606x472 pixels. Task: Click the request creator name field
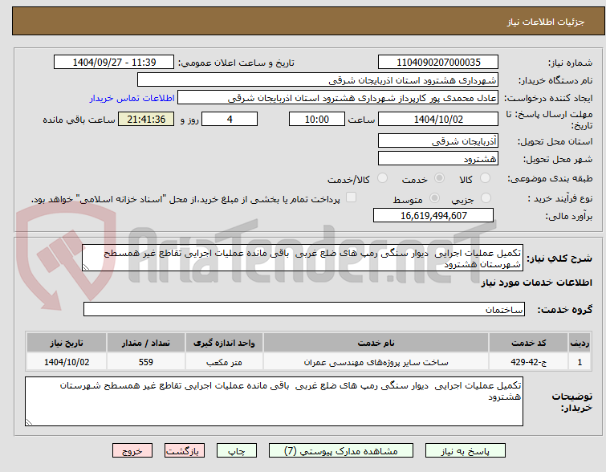point(338,98)
